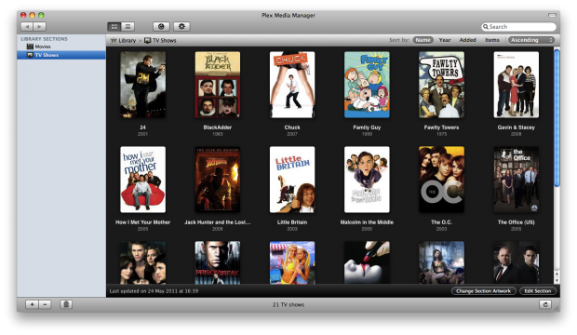Select the Gavin & Stacey poster
The image size is (577, 335).
[517, 85]
